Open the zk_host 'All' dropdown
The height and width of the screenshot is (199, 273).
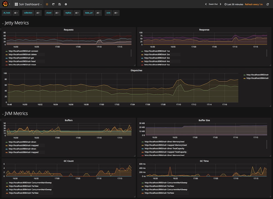click(x=16, y=13)
